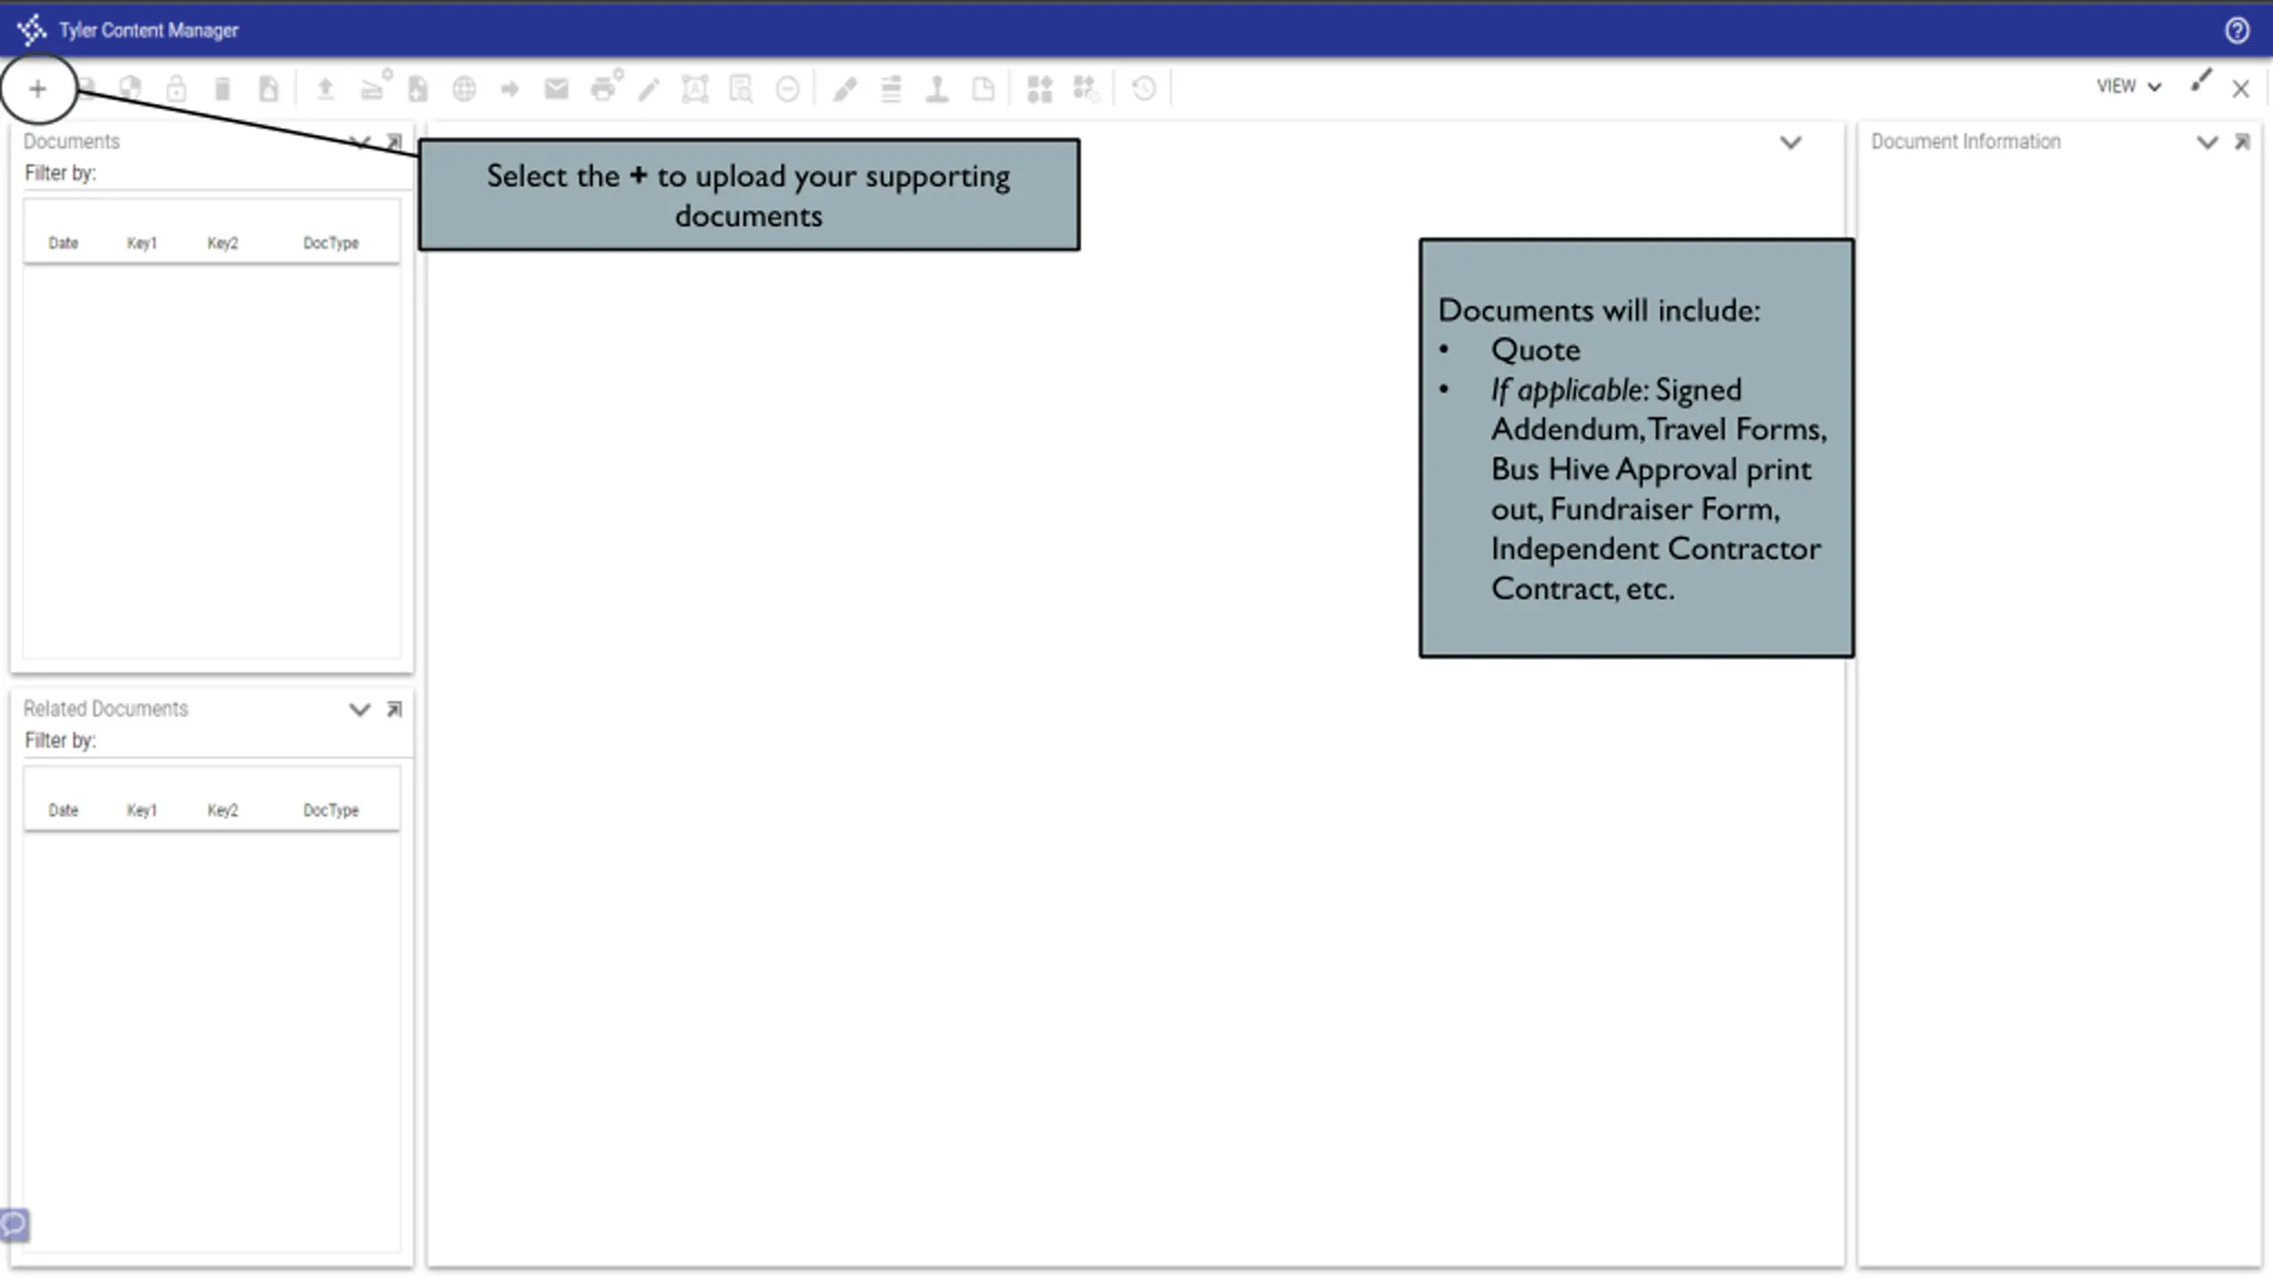Click the widgets settings icon
This screenshot has width=2273, height=1278.
tap(1086, 89)
